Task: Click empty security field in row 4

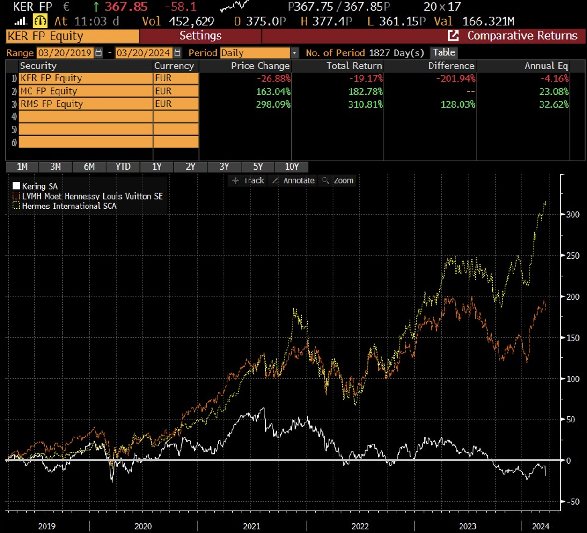Action: coord(86,117)
